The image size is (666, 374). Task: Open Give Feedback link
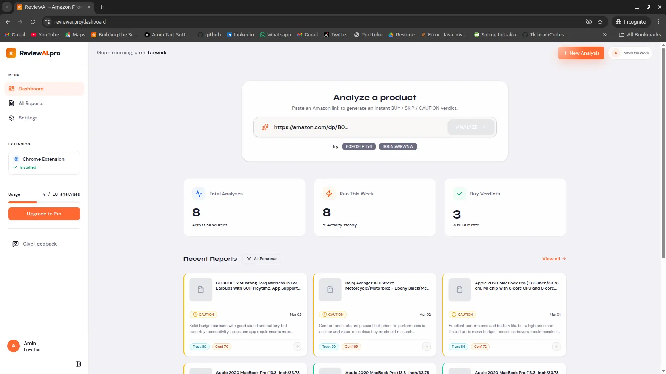point(35,244)
